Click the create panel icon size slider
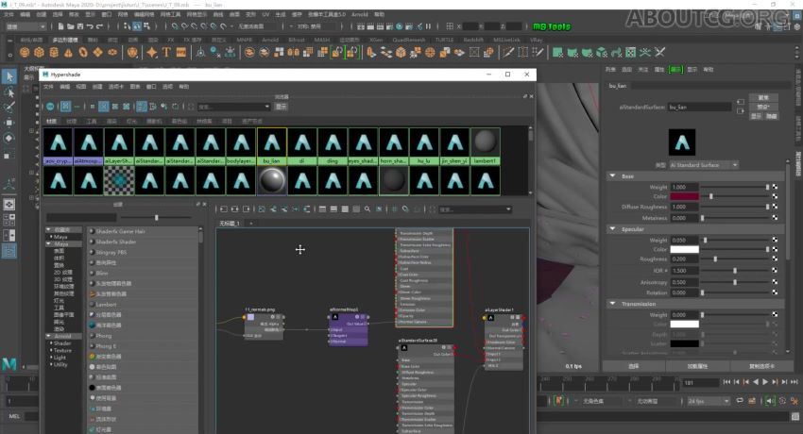 pyautogui.click(x=157, y=218)
